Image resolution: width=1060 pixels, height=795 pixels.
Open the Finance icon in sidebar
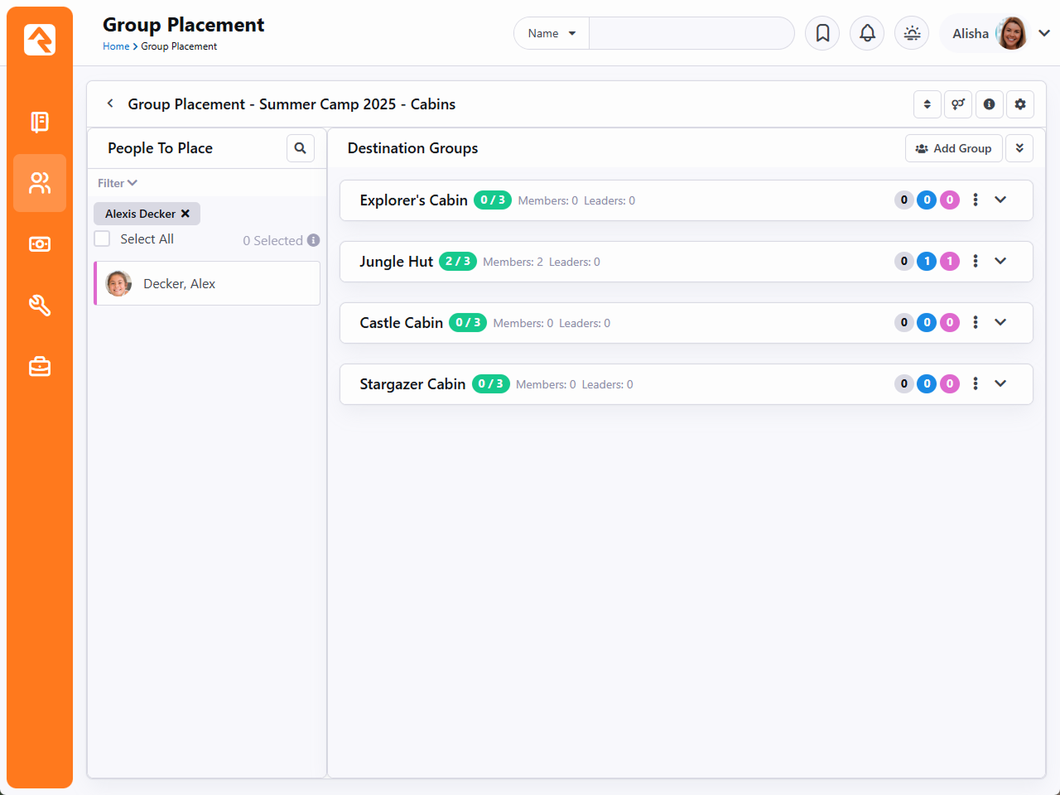(x=40, y=244)
